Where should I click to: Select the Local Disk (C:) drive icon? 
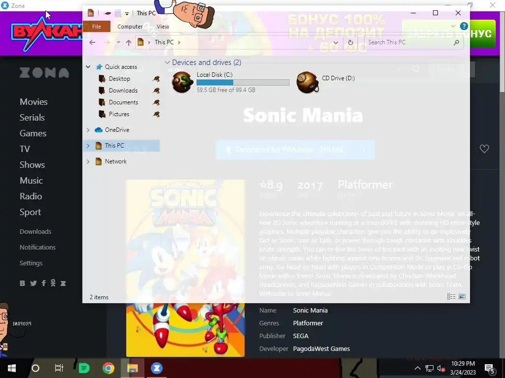tap(182, 82)
